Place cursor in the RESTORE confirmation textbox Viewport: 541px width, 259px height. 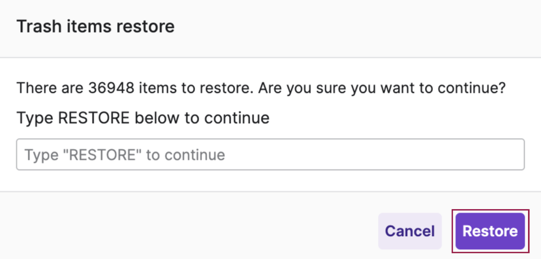(x=270, y=155)
